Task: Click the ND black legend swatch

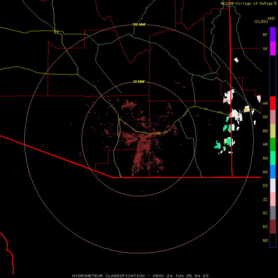Action: pos(273,240)
